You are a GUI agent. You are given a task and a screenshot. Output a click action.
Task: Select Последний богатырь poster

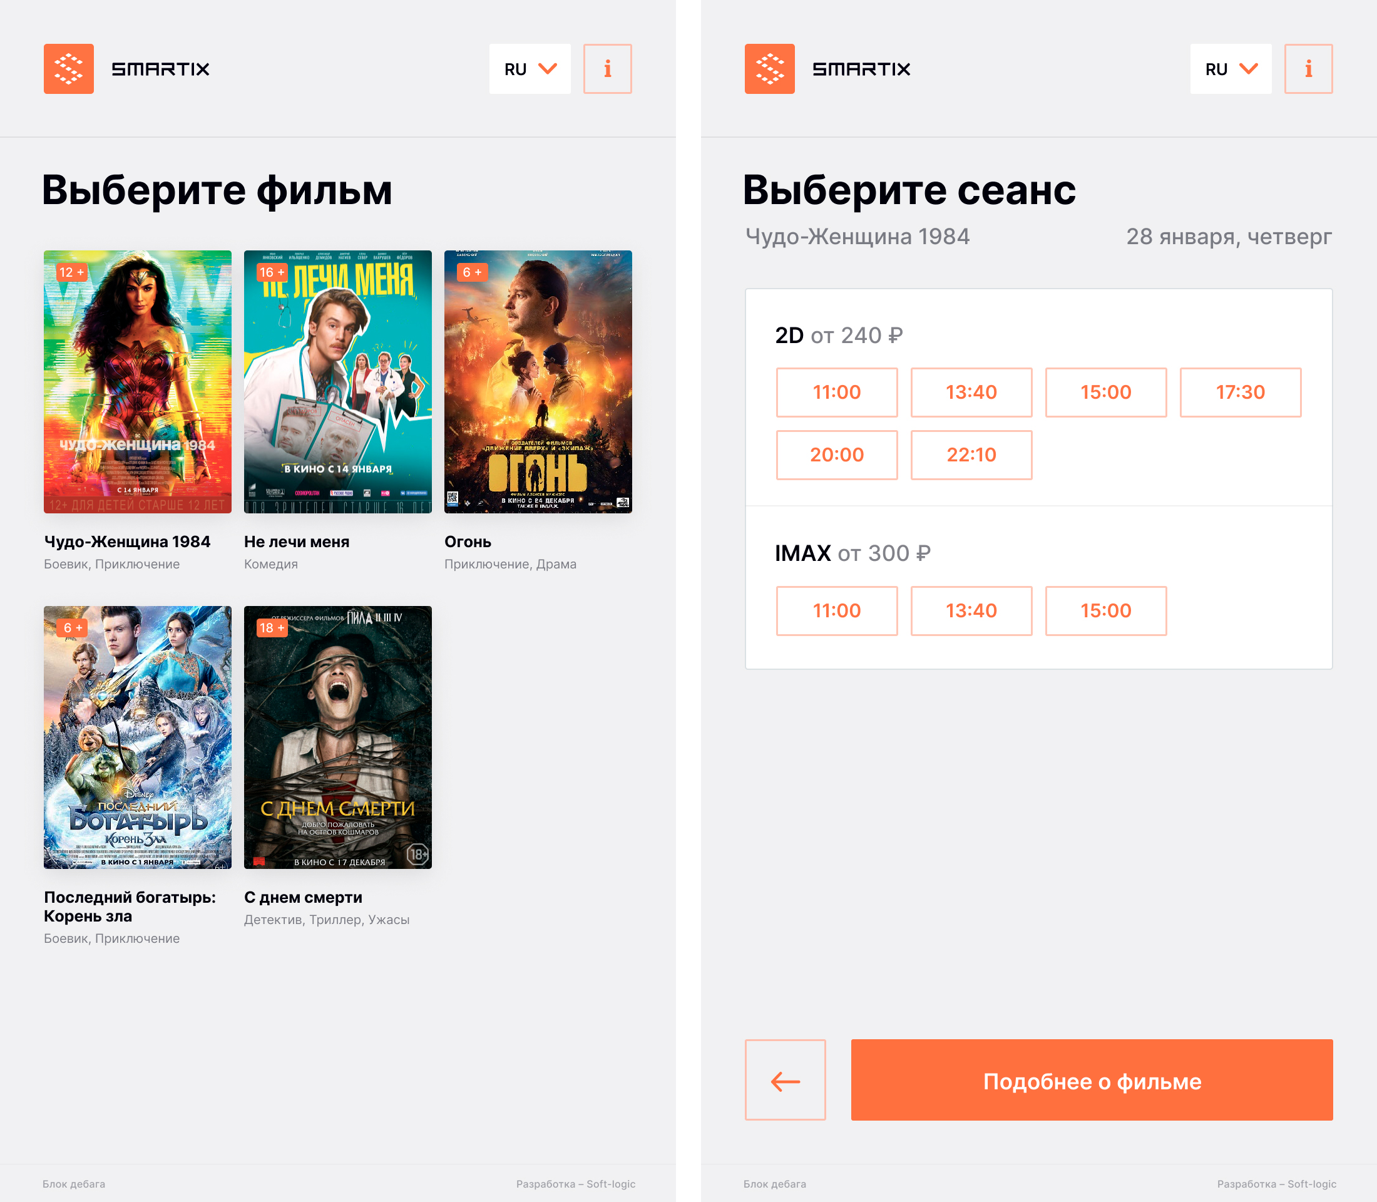coord(138,737)
